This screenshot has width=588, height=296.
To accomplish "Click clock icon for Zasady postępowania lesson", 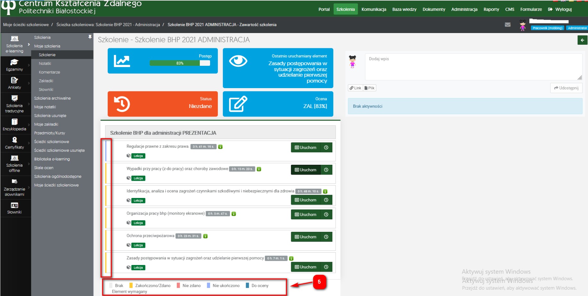I will (x=326, y=267).
